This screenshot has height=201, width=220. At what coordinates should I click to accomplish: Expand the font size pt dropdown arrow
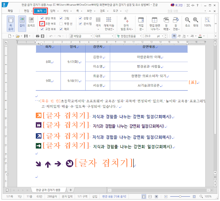163,36
